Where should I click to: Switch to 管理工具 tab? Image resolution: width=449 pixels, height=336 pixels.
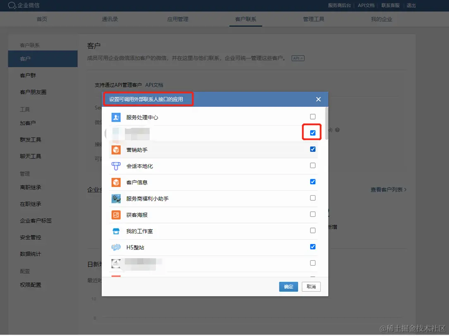[x=313, y=19]
